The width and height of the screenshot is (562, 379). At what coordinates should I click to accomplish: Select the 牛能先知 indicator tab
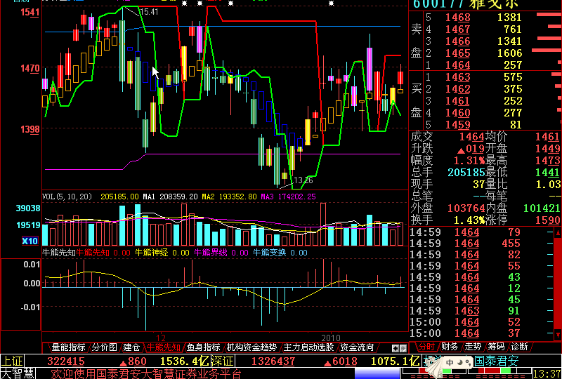pos(164,347)
